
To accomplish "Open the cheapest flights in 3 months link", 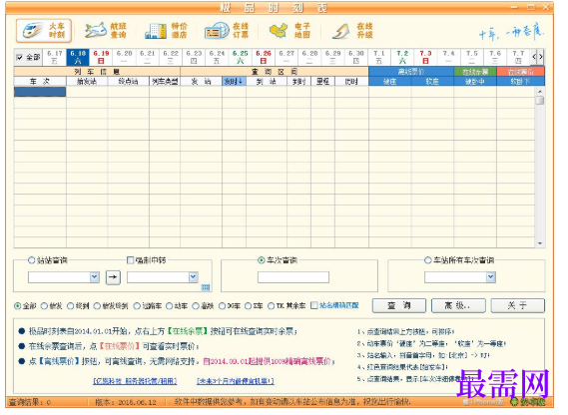I will (x=236, y=381).
